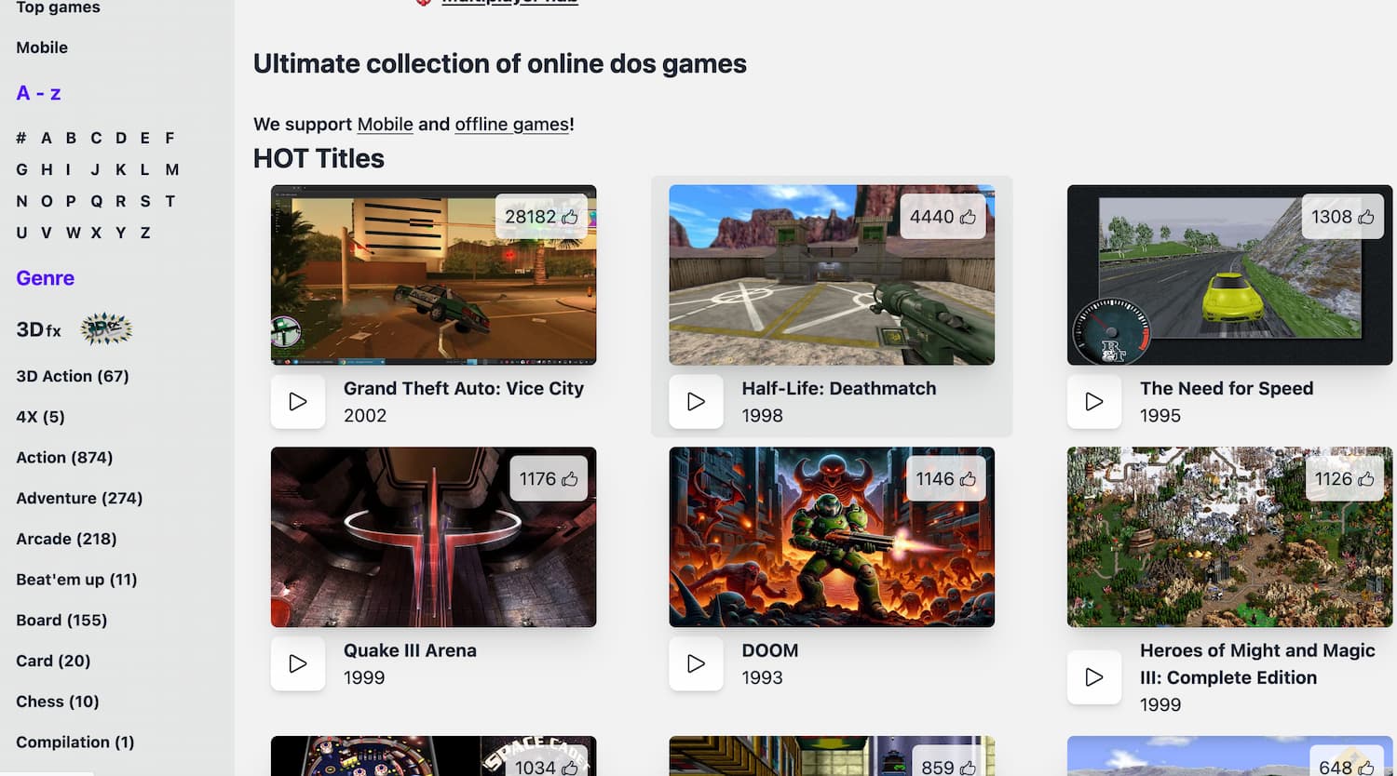Image resolution: width=1397 pixels, height=776 pixels.
Task: Hit the play icon for Quake III Arena
Action: tap(298, 664)
